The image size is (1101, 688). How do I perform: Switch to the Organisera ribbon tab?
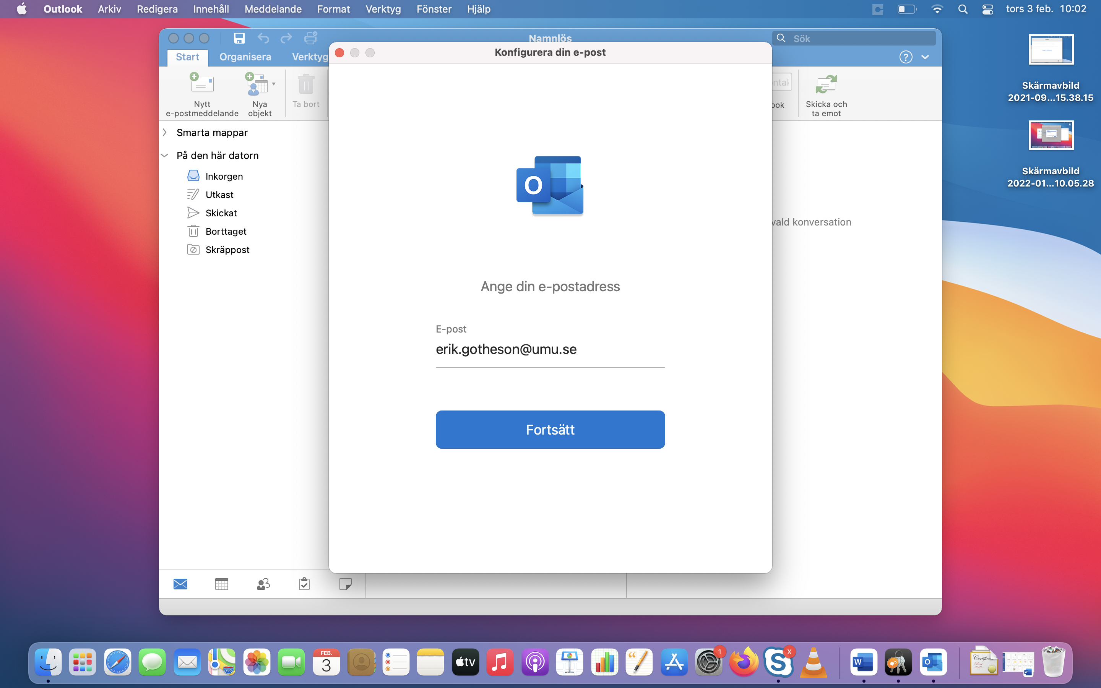245,57
